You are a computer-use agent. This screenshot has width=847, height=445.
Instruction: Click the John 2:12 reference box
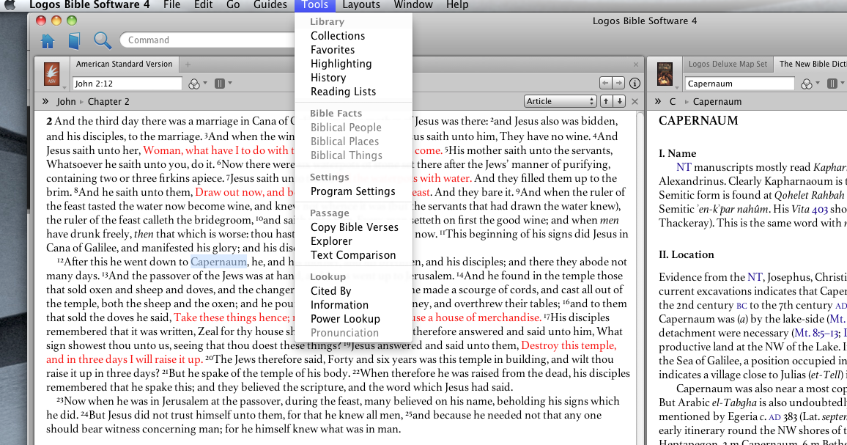[127, 84]
